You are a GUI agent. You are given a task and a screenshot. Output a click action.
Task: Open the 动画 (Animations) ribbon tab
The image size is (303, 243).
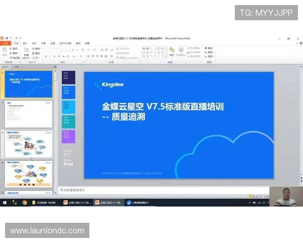pos(53,43)
